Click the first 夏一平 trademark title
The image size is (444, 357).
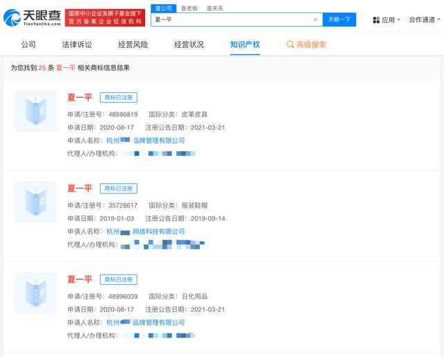click(x=79, y=97)
